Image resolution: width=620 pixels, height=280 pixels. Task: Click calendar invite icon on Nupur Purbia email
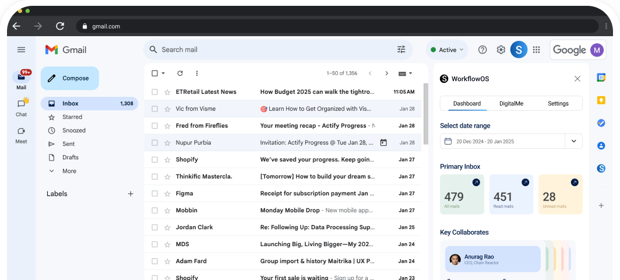[383, 142]
